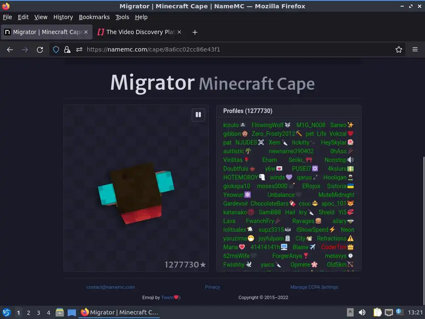Pause the cape animation

pyautogui.click(x=198, y=115)
